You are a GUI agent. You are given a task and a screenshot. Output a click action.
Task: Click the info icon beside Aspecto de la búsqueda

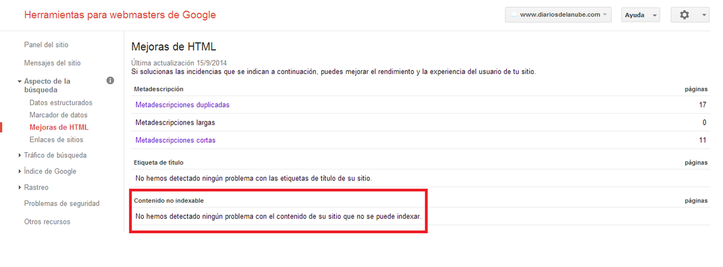coord(110,81)
